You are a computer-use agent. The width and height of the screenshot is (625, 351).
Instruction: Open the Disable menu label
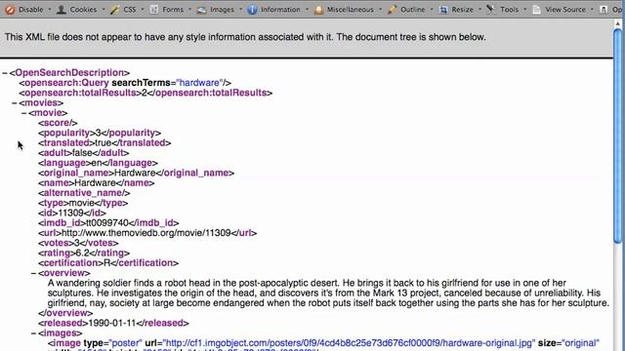point(30,9)
